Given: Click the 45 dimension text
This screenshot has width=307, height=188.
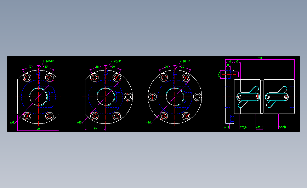Looking at the screenshot, I should point(95,128).
